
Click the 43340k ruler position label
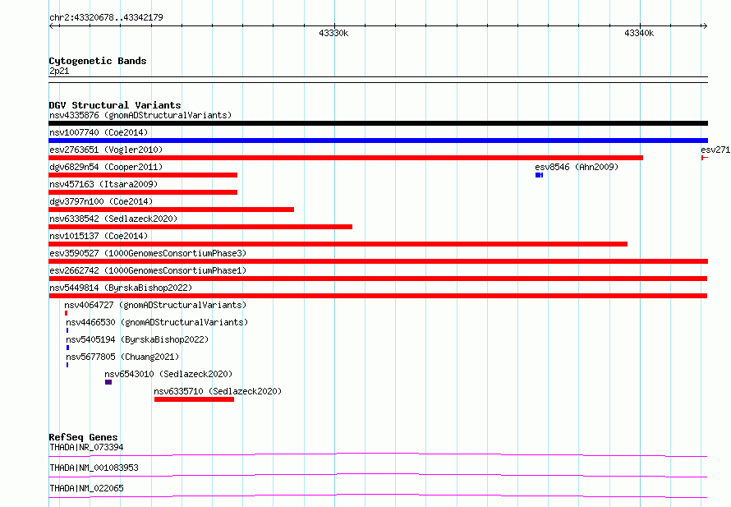click(639, 33)
